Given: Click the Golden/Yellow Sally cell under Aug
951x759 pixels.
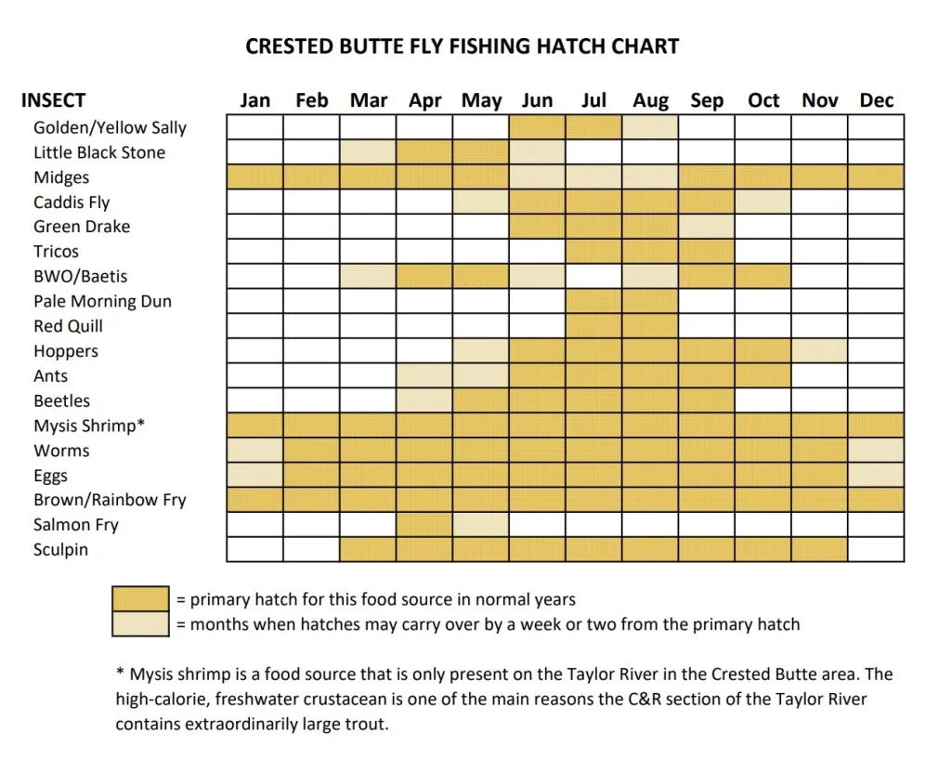Looking at the screenshot, I should pyautogui.click(x=650, y=127).
